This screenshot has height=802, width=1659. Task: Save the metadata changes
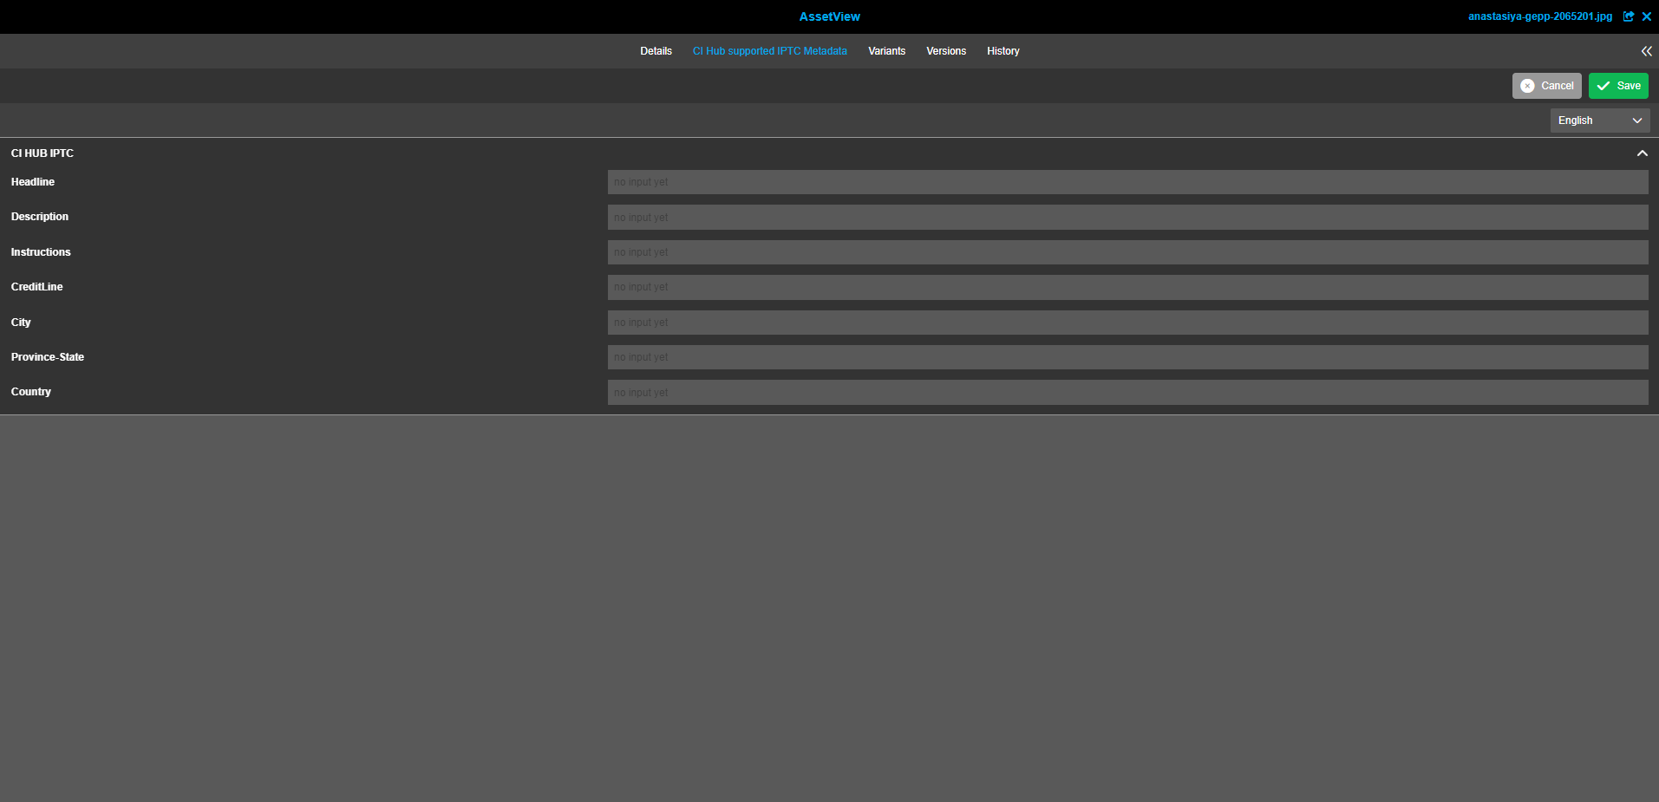1618,86
